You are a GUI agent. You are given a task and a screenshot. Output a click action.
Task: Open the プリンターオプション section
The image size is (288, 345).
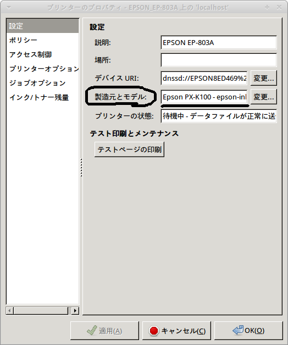pyautogui.click(x=42, y=69)
